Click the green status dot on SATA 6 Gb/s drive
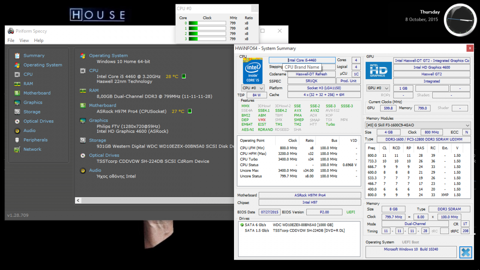Viewport: 480px width, 270px height. 242,225
